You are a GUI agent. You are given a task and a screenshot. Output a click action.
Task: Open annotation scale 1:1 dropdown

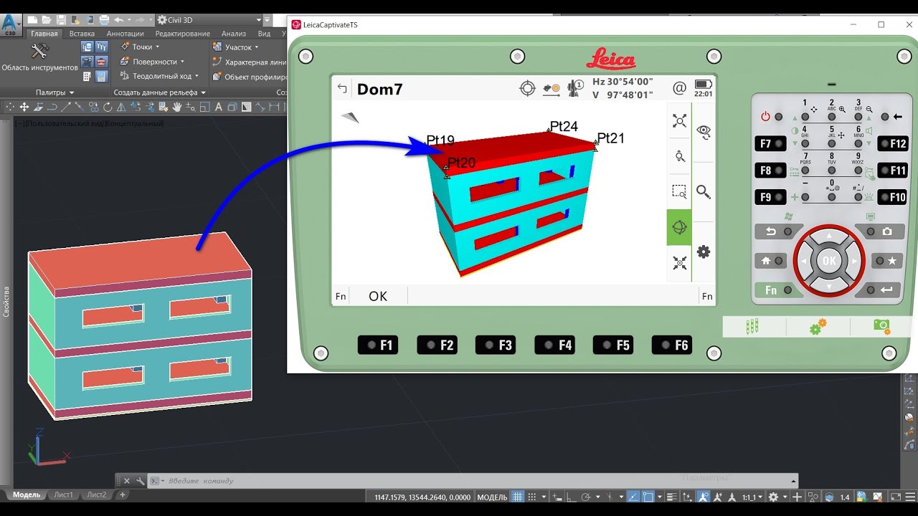(752, 497)
